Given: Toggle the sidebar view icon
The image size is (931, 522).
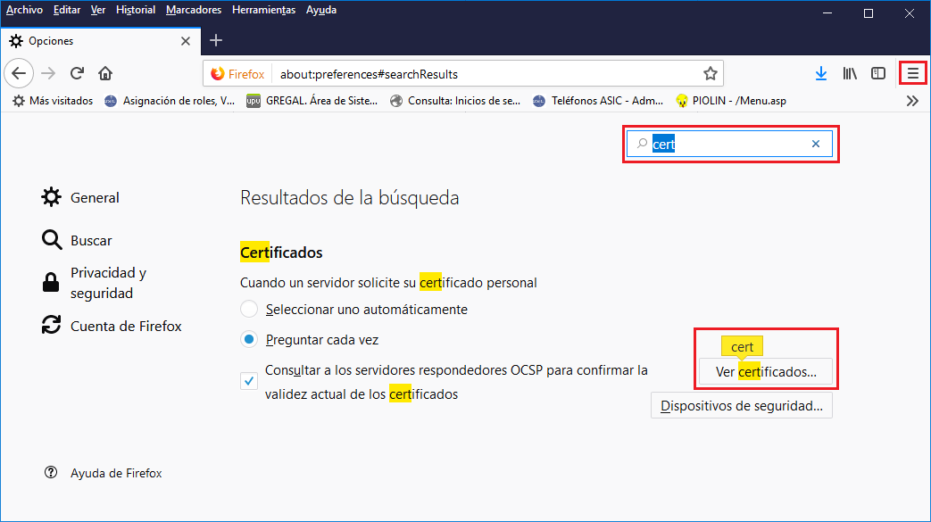Looking at the screenshot, I should point(878,73).
